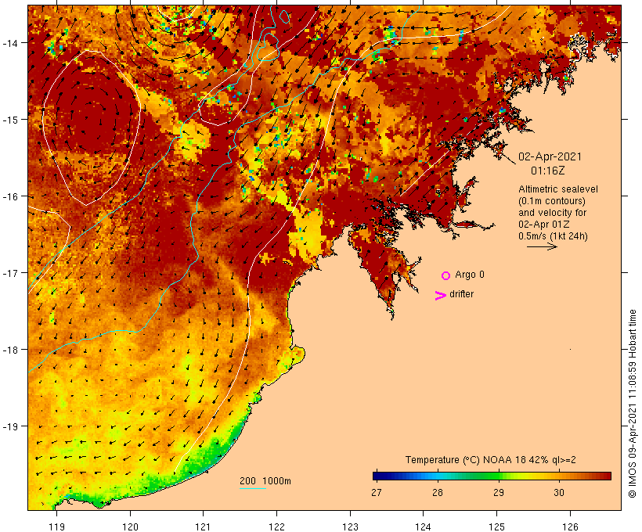Click the '0.5m/s (1kt 24h)' scale text
Image resolution: width=642 pixels, height=532 pixels.
click(553, 236)
